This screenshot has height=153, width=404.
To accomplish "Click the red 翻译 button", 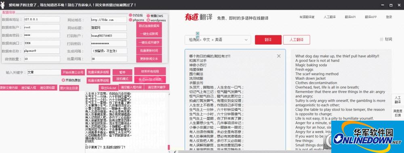I will tap(268, 40).
